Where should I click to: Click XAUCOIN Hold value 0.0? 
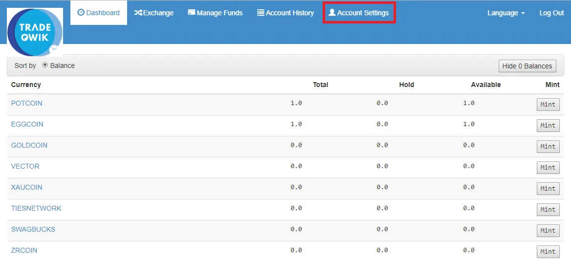click(x=382, y=187)
